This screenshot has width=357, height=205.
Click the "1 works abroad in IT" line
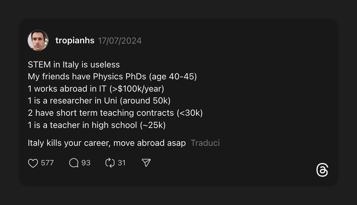click(x=96, y=89)
